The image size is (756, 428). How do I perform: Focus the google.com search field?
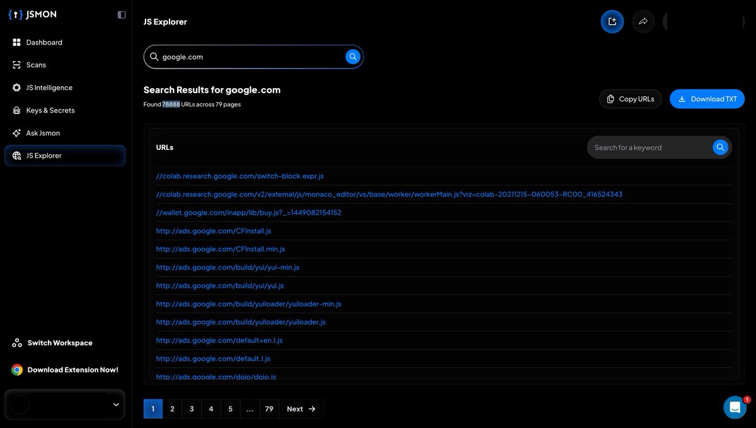pyautogui.click(x=252, y=57)
